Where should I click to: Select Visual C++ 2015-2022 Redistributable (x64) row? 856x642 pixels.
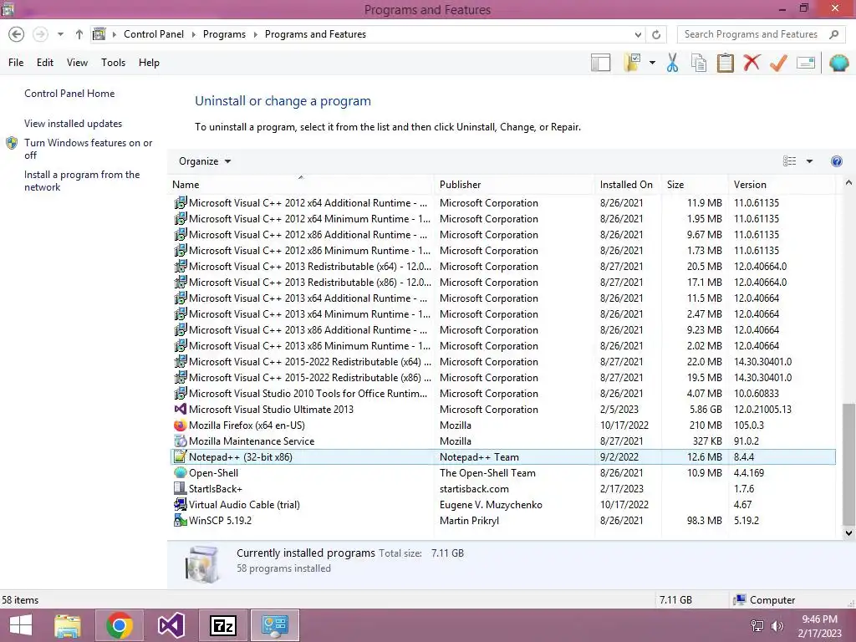tap(502, 362)
